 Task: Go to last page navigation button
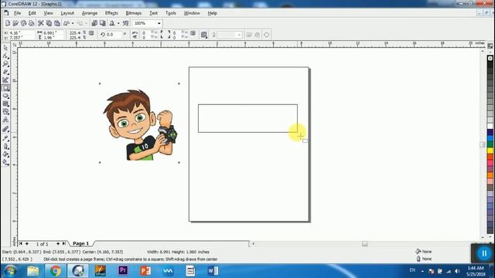[64, 244]
